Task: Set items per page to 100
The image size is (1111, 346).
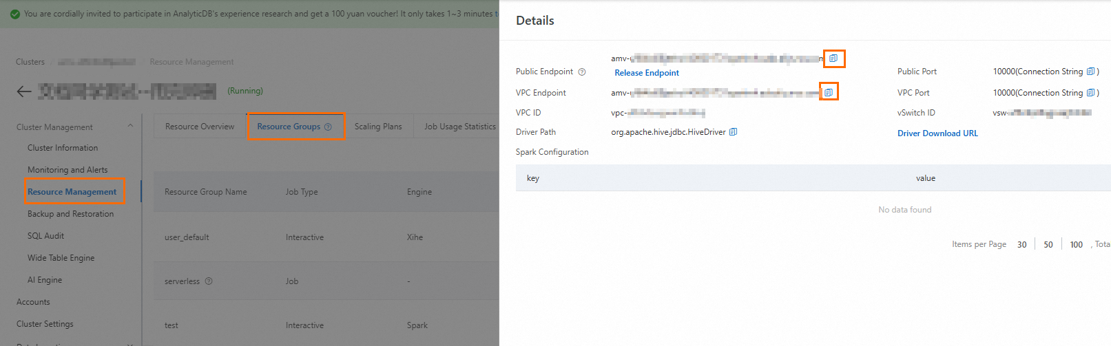Action: [x=1076, y=245]
